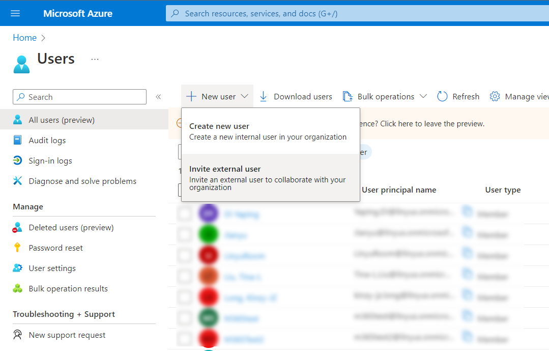Click the plus icon beside New user
Screen dimensions: 549x351
pos(191,96)
